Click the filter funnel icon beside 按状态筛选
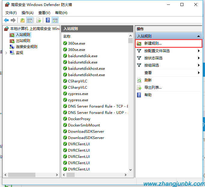The height and width of the screenshot is (187, 205). pos(139,58)
